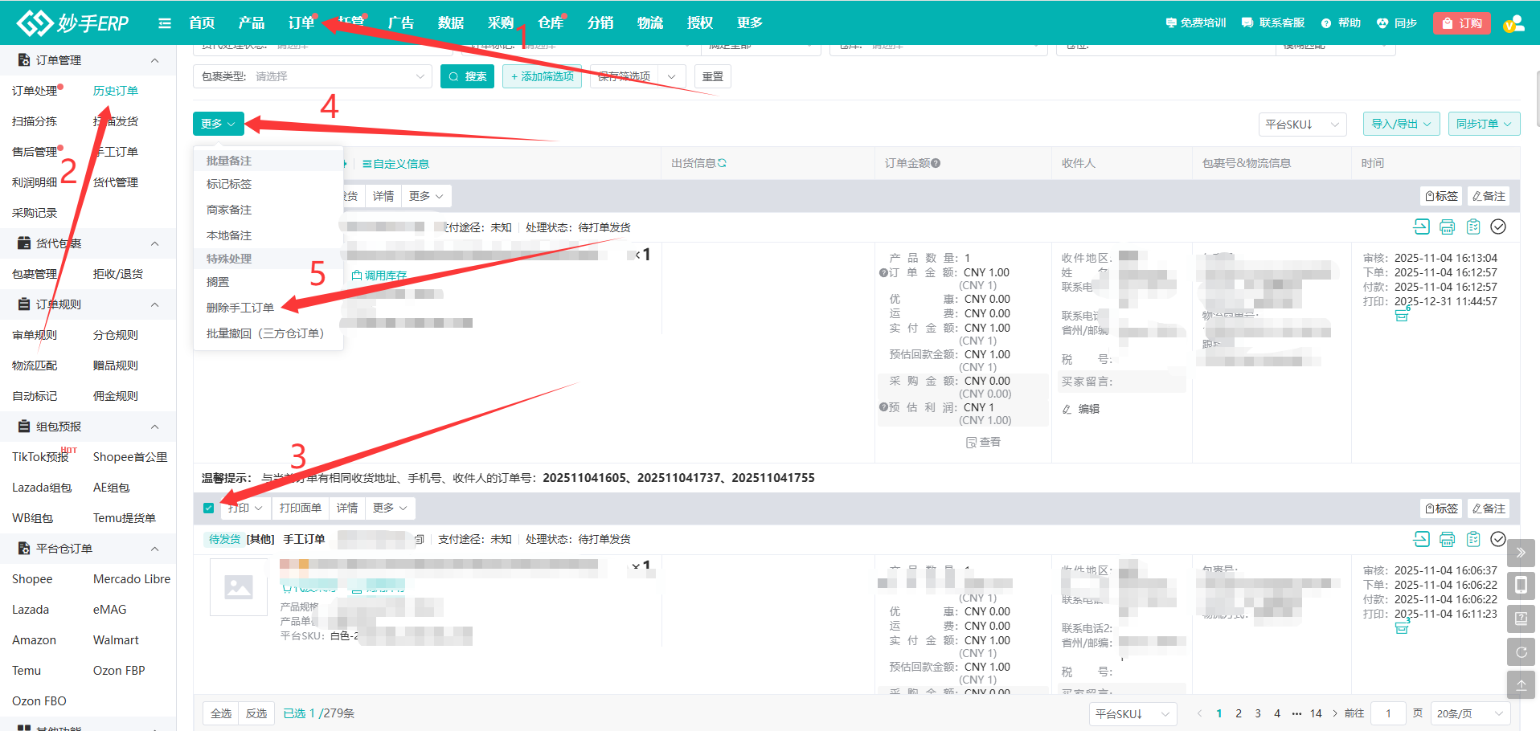Click the 添加筛选项 button
1540x731 pixels.
coord(542,76)
